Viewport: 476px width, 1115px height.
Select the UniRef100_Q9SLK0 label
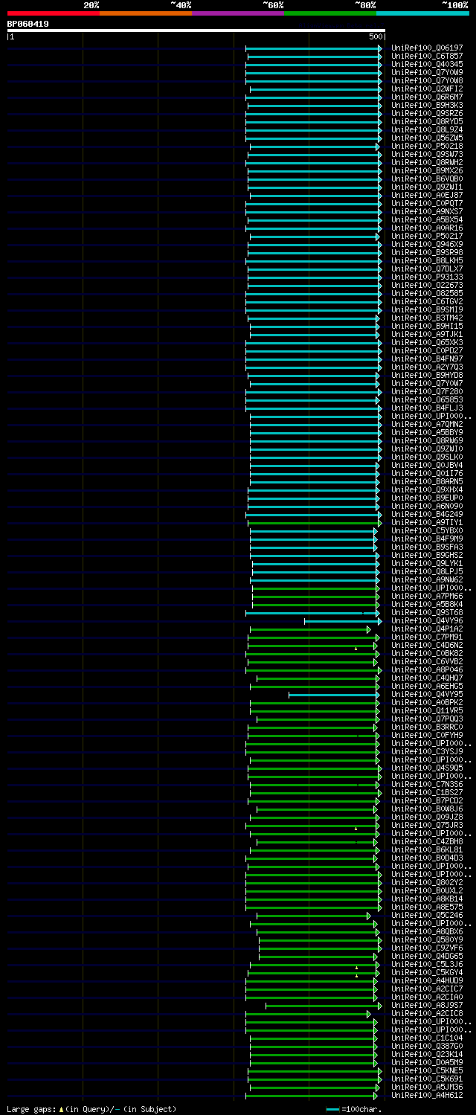(427, 457)
